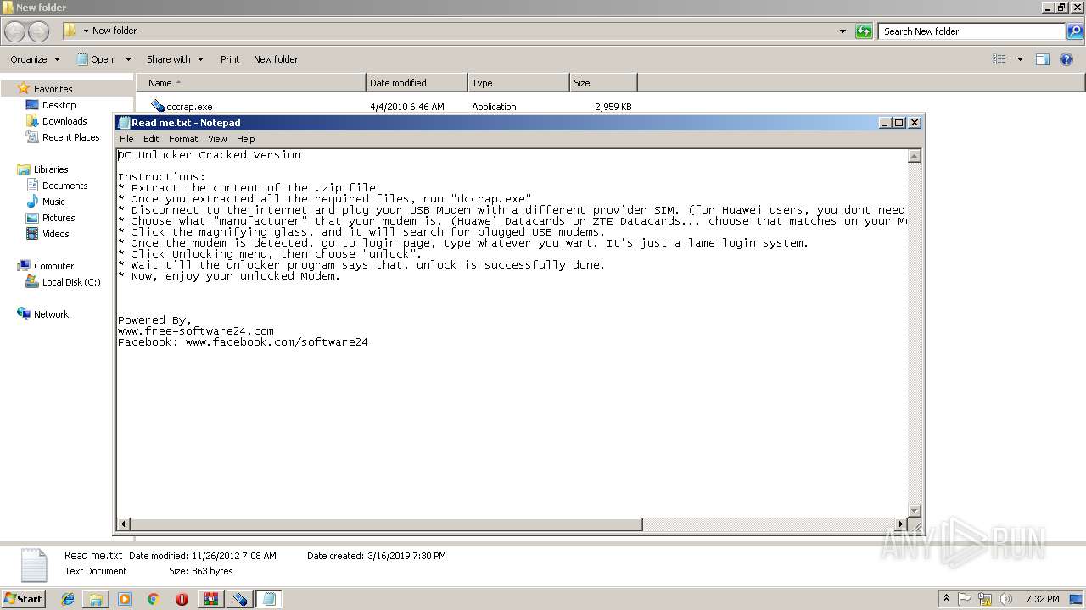Create a New folder from toolbar
This screenshot has width=1086, height=610.
(x=276, y=59)
